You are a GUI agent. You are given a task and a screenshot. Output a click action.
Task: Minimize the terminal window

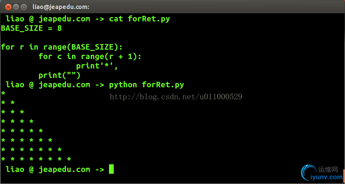tap(16, 7)
